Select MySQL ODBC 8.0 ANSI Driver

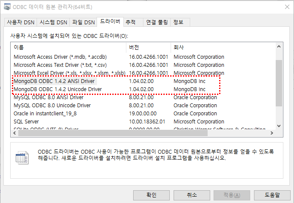[x=49, y=97]
